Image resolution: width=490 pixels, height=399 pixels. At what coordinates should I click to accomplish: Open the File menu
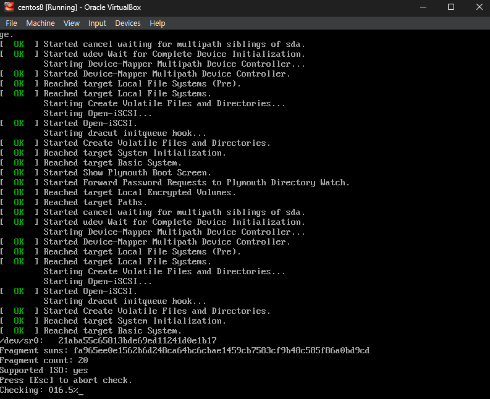[x=11, y=23]
